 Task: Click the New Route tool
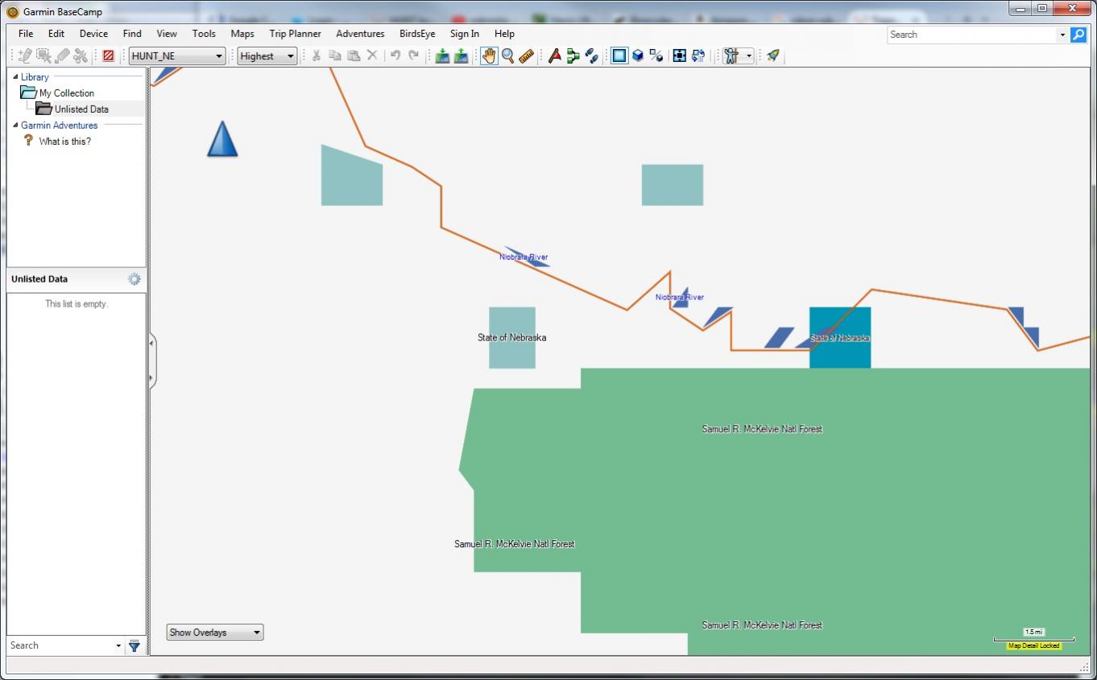[x=573, y=56]
